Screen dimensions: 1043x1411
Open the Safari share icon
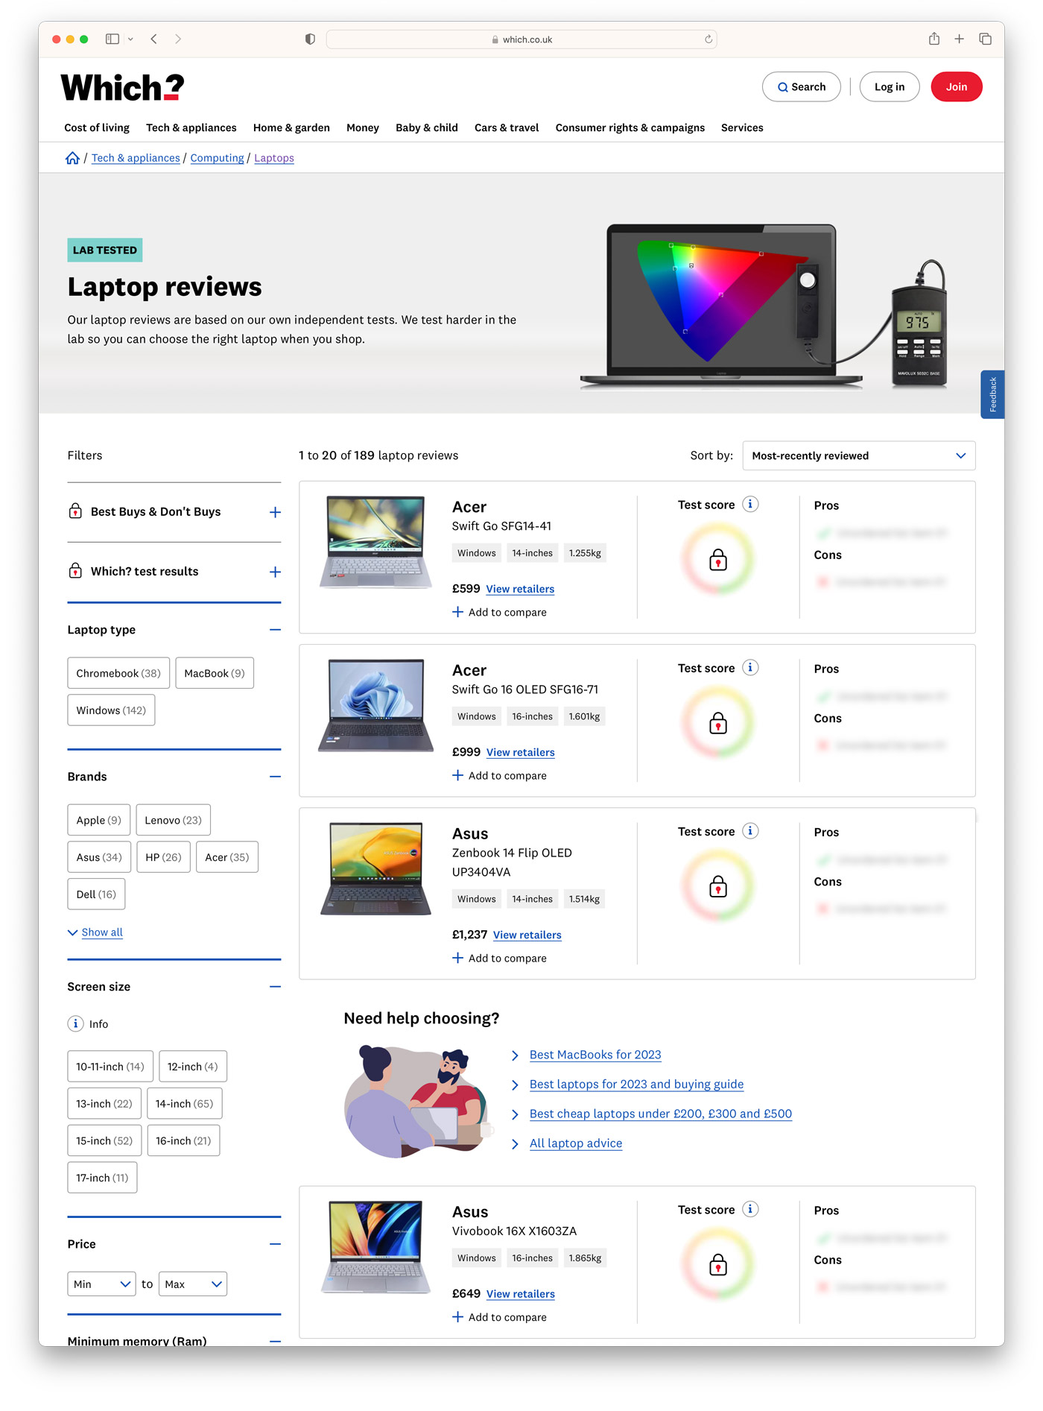click(934, 39)
